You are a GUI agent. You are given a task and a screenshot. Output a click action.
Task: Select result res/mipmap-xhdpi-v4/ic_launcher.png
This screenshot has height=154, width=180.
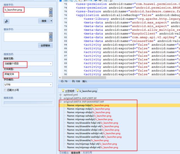(x=93, y=147)
